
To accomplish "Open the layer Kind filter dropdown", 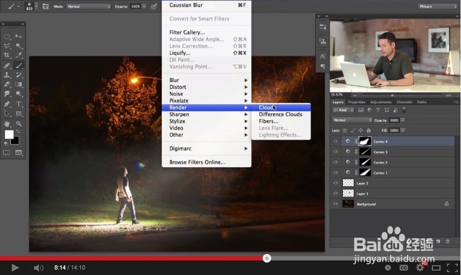I will [x=343, y=110].
